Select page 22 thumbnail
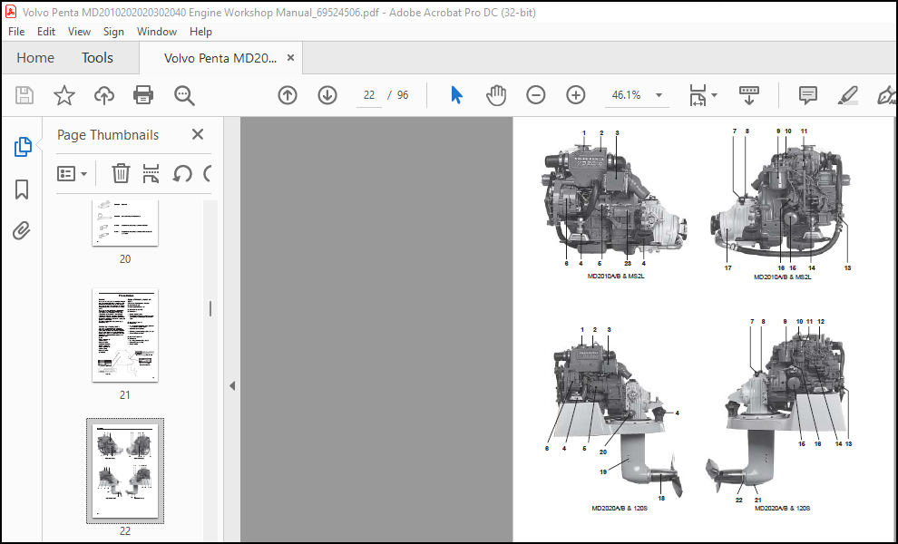 [x=125, y=471]
